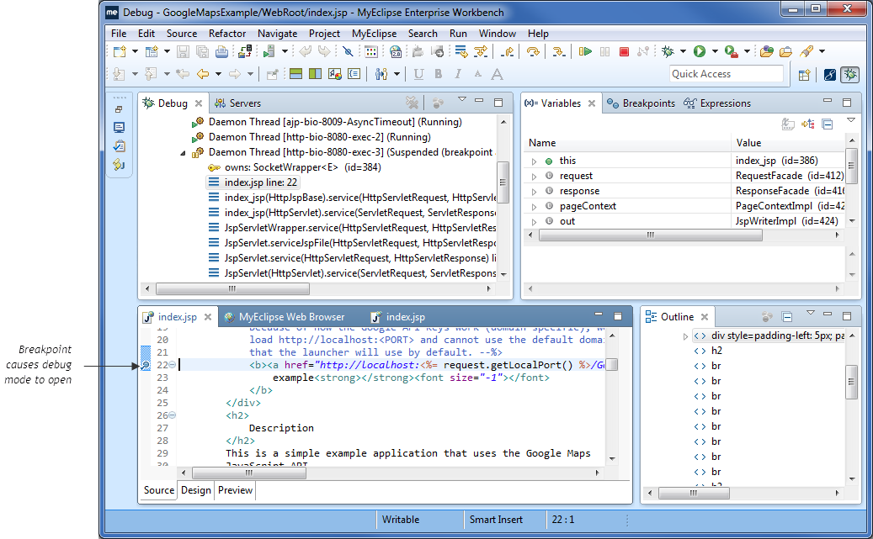Screen dimensions: 873x539
Task: Open Variables view menu triangle
Action: coord(851,120)
